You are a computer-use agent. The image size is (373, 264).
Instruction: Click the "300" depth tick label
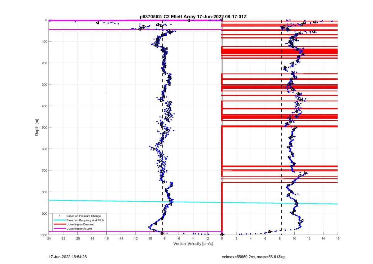[44, 85]
